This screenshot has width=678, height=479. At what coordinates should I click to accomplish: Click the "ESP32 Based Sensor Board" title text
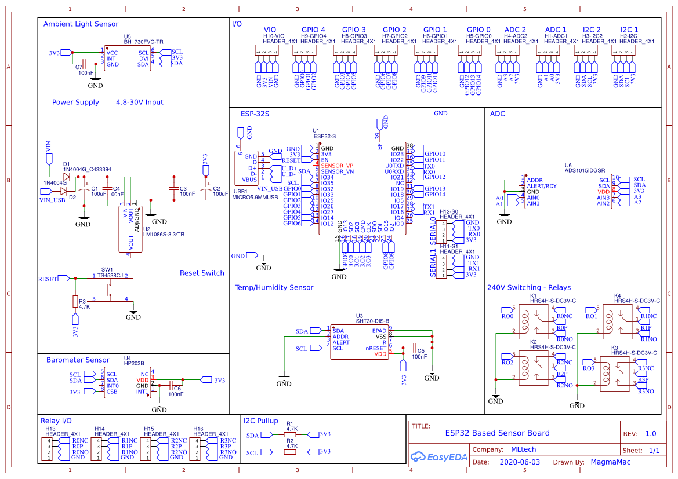(x=498, y=433)
